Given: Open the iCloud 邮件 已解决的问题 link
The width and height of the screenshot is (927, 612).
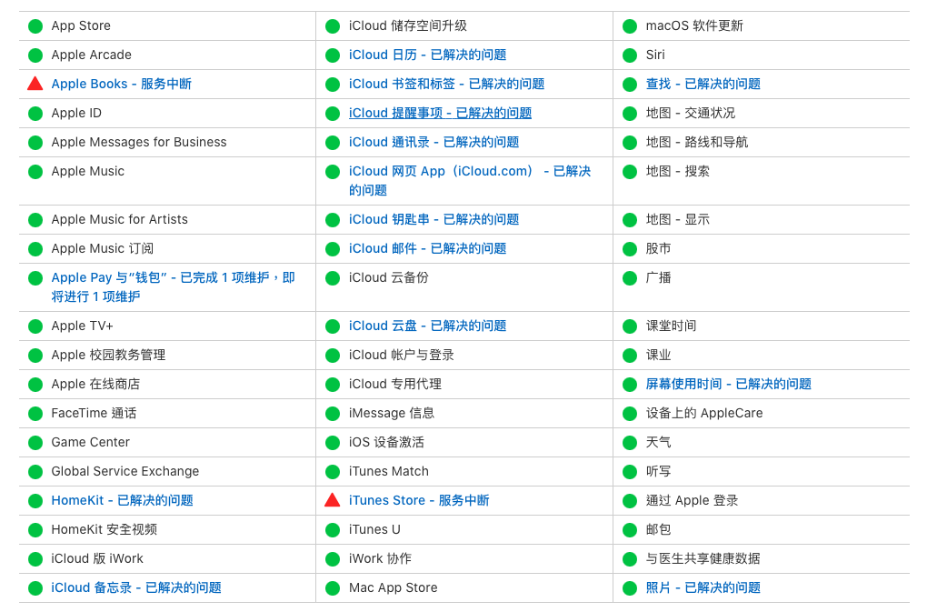Looking at the screenshot, I should pos(427,248).
